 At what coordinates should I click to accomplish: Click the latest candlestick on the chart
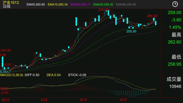point(156,23)
